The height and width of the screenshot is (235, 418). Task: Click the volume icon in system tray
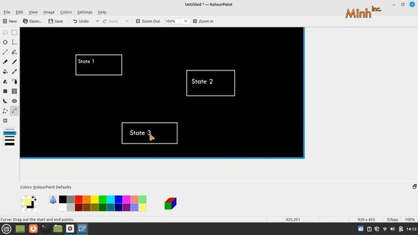(x=393, y=229)
